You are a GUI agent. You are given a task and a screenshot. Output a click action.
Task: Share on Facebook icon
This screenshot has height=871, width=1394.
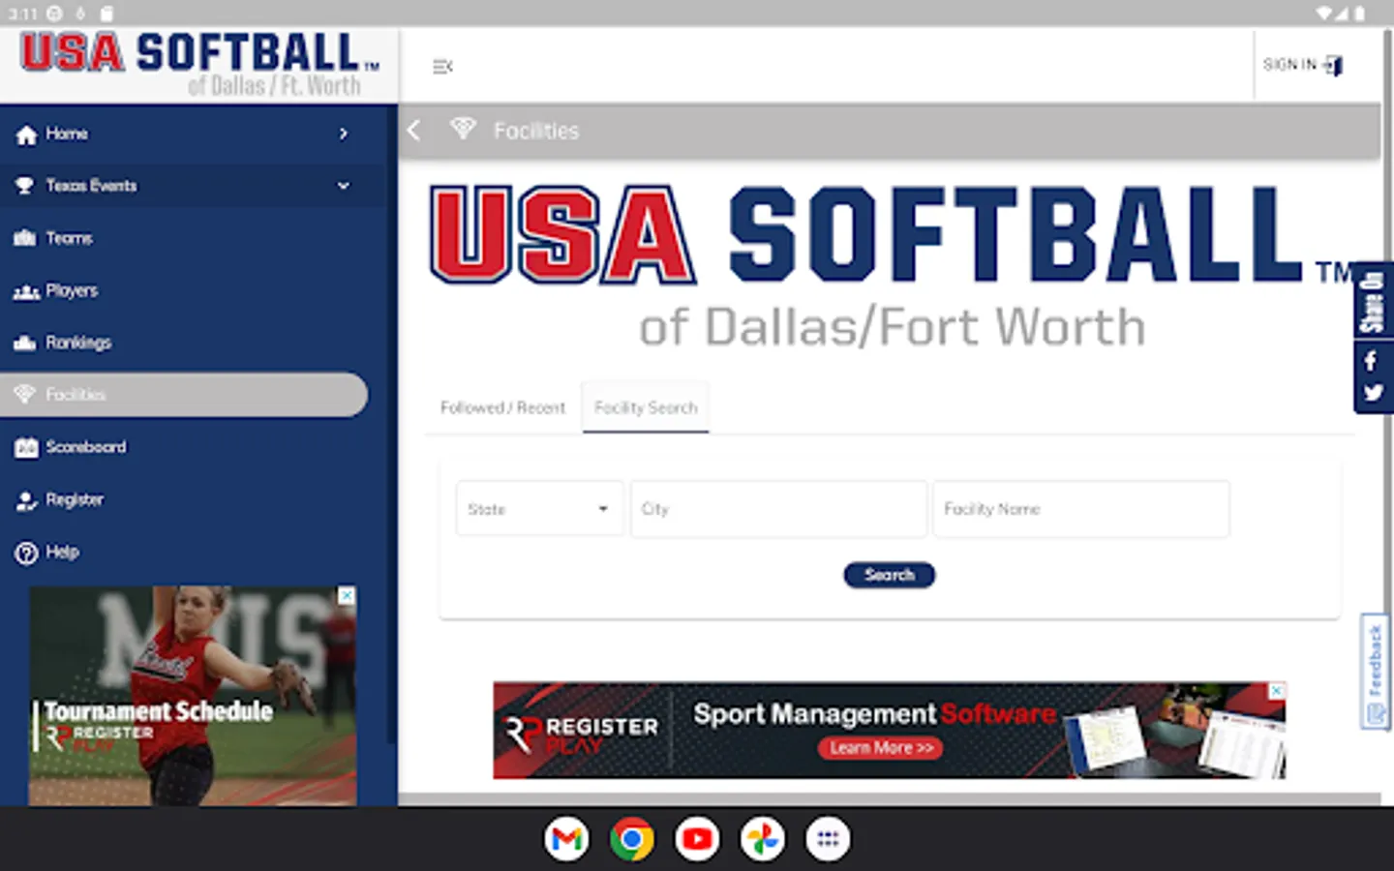click(x=1371, y=361)
